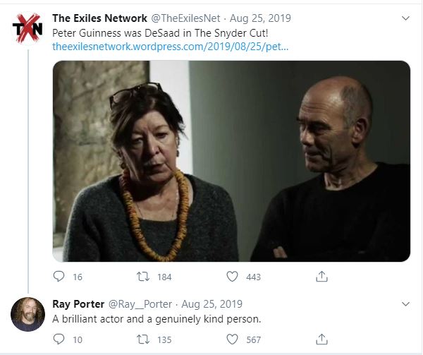Open theexilesnetwork.wordpress.com article link
423x355 pixels.
tap(171, 47)
